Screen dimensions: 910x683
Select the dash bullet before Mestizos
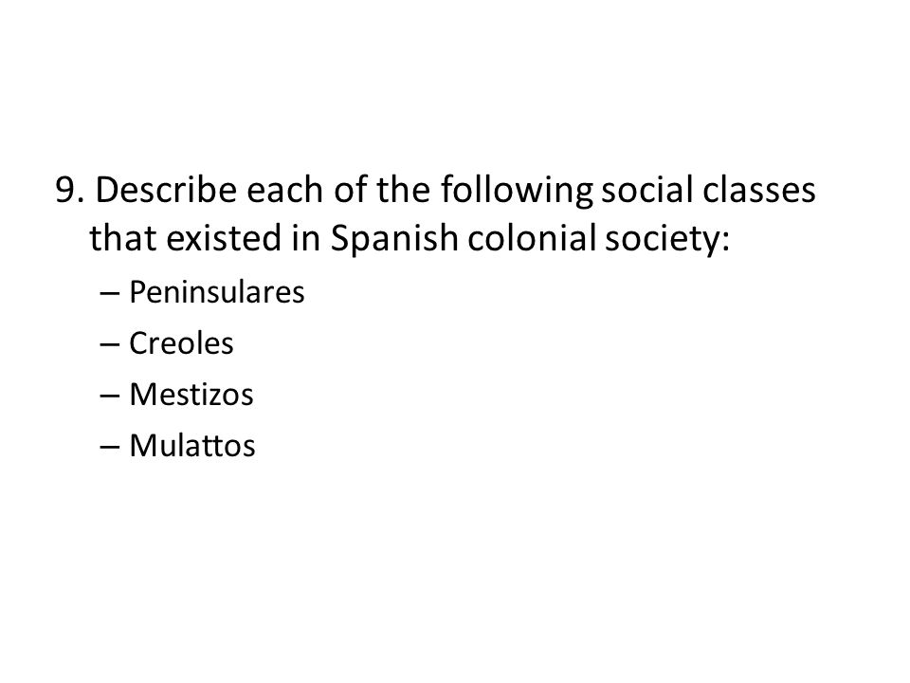110,397
